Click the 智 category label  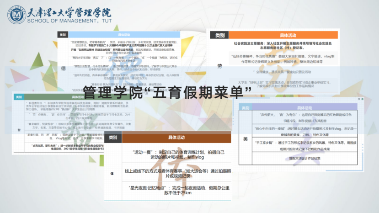18,130
